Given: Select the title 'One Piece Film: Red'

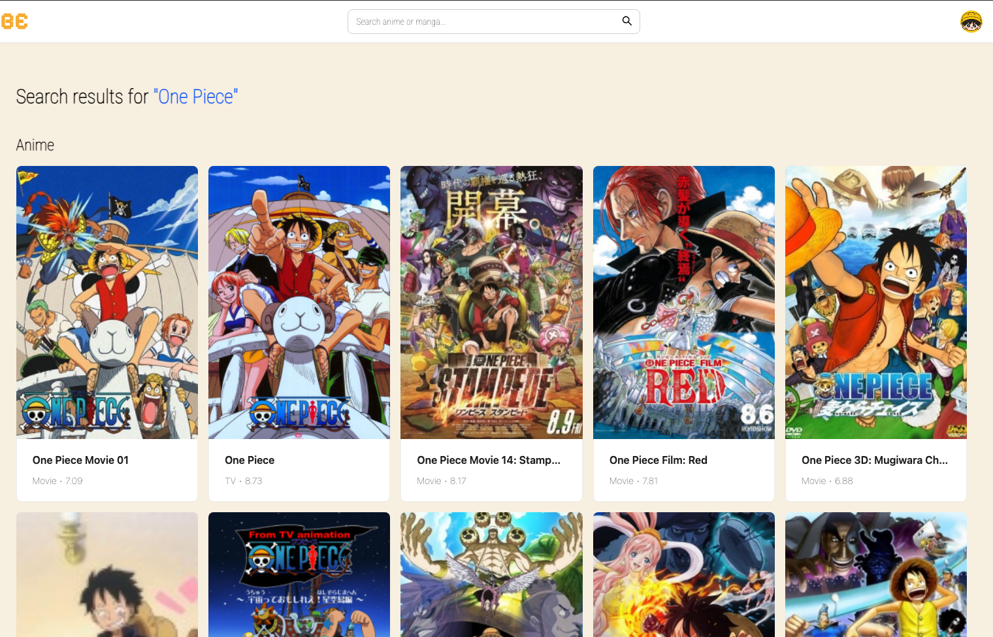Looking at the screenshot, I should point(659,460).
